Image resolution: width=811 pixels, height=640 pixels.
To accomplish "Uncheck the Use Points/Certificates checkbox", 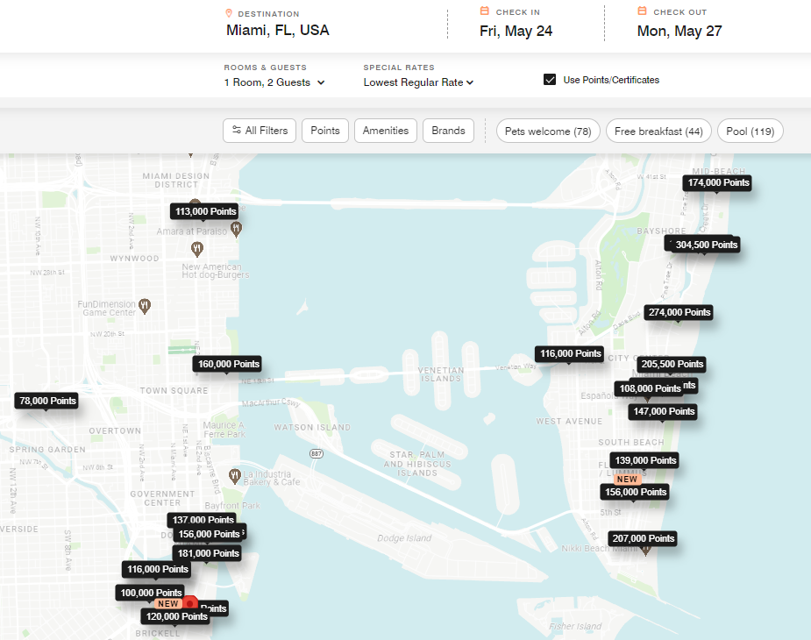I will 550,80.
